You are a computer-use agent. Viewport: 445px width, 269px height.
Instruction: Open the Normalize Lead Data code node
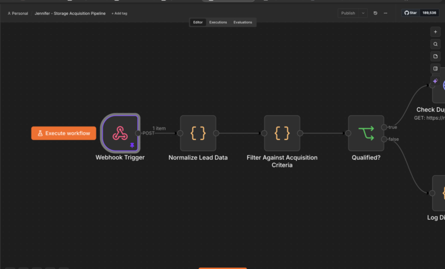(198, 133)
